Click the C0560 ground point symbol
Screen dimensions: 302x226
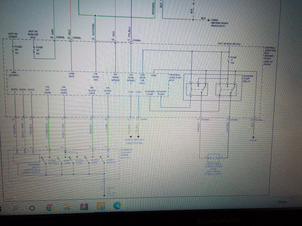(x=208, y=20)
